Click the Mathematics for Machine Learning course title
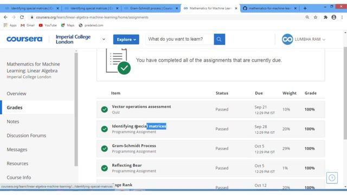This screenshot has height=195, width=347. click(33, 67)
